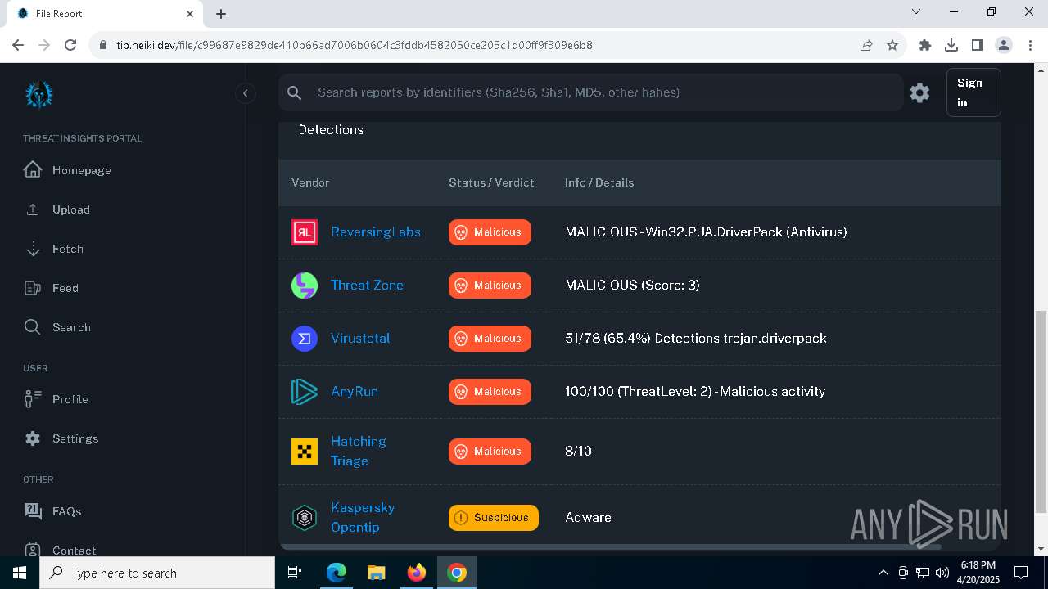
Task: Click the browser back arrow
Action: point(18,45)
